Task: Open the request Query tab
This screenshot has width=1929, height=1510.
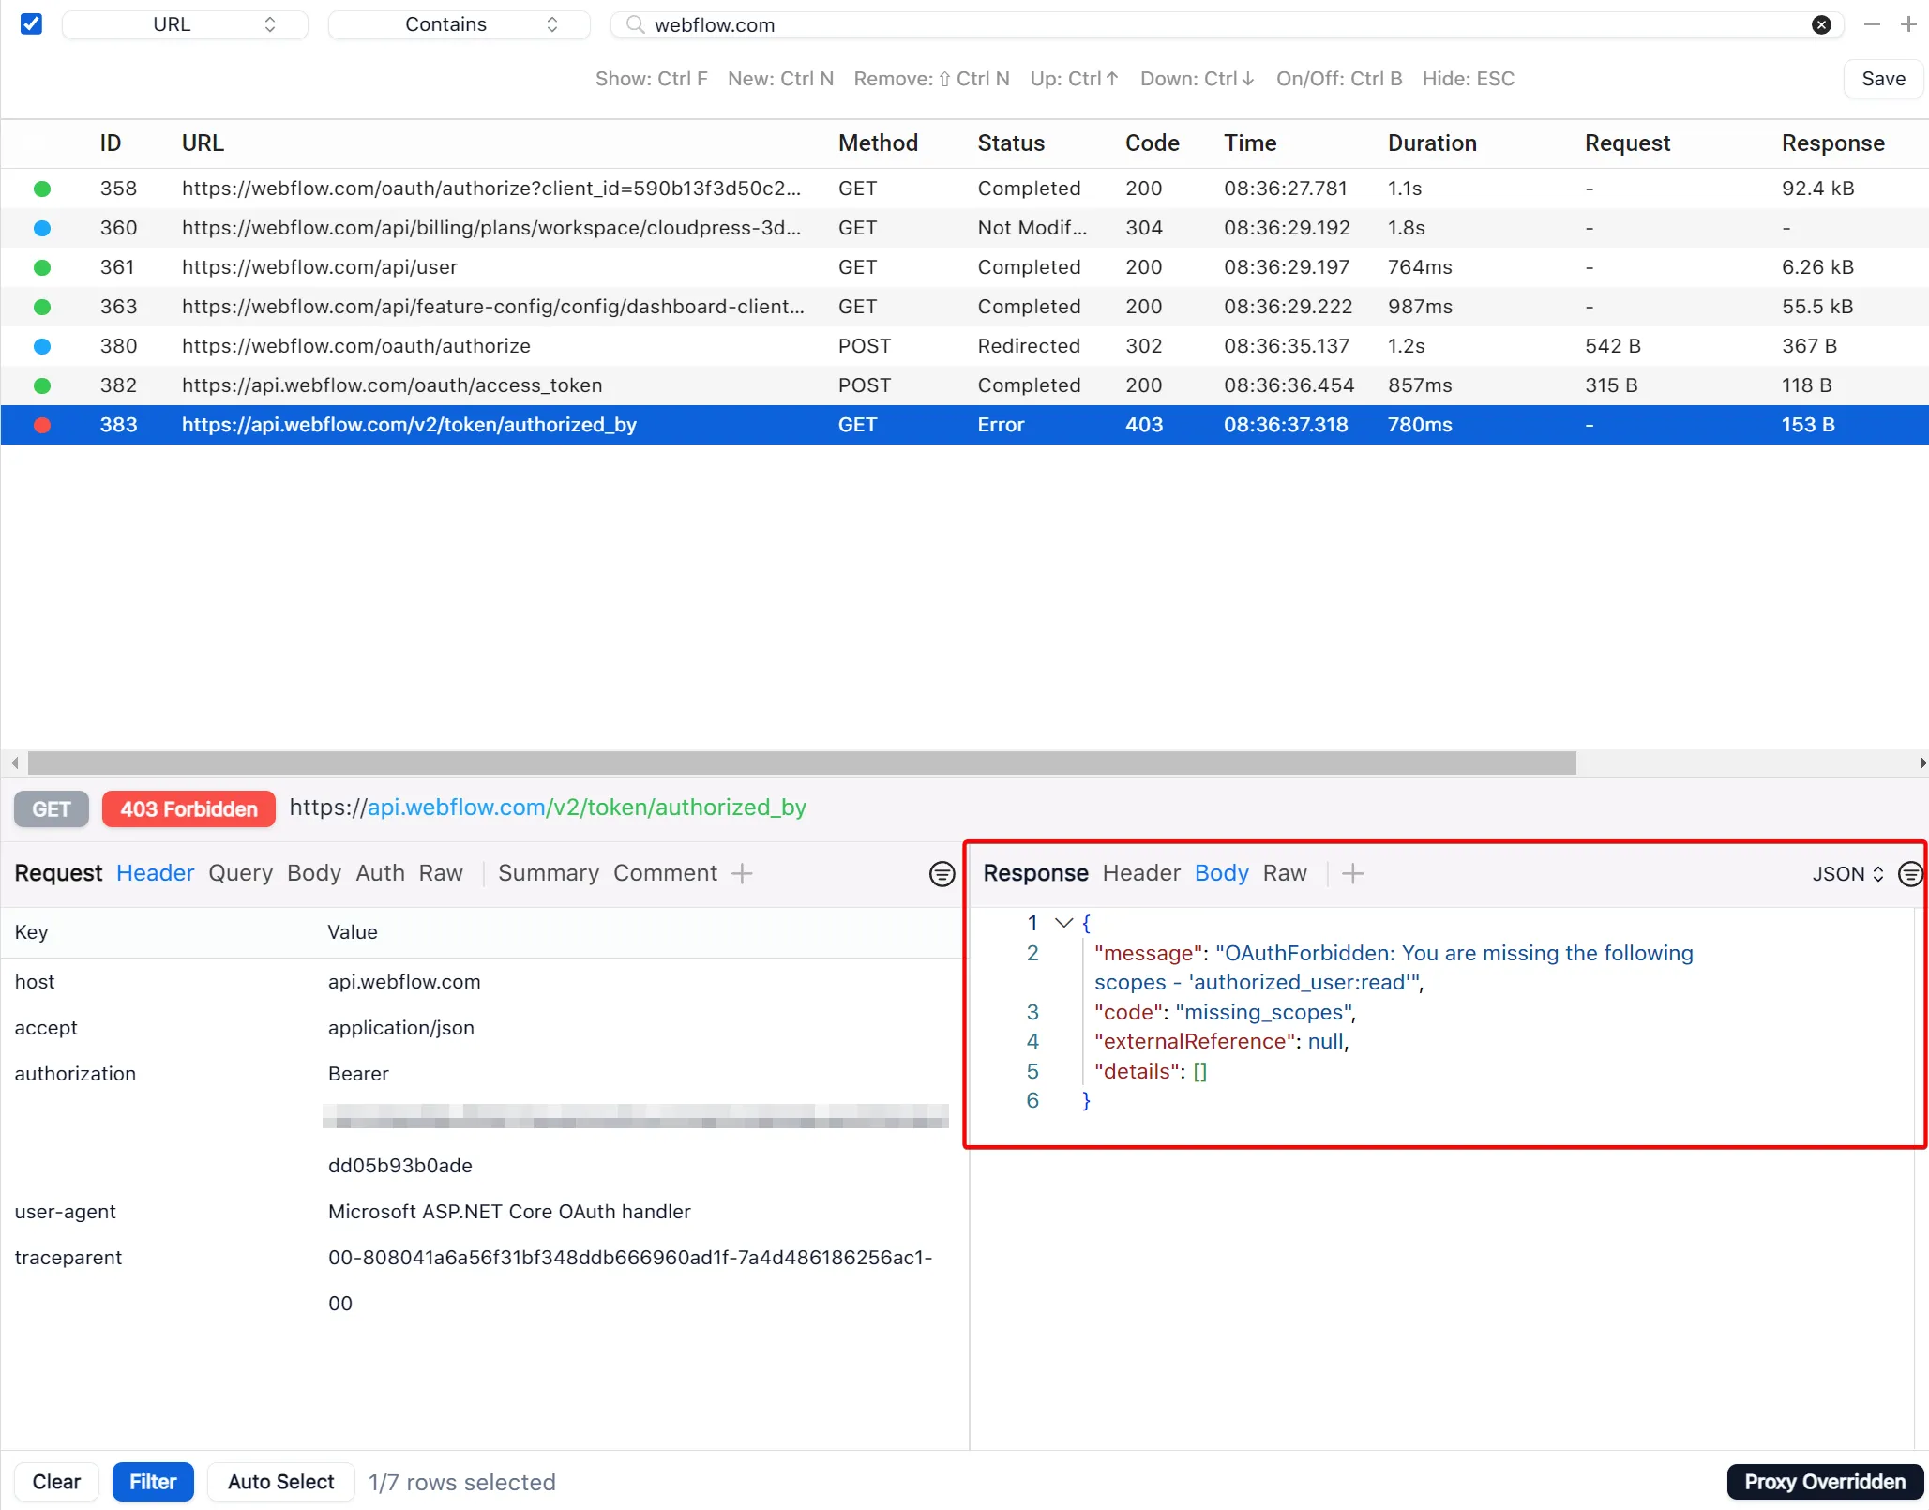Action: (240, 873)
